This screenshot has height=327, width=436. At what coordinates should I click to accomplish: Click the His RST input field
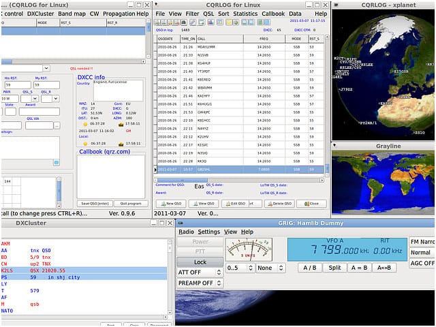pyautogui.click(x=18, y=84)
